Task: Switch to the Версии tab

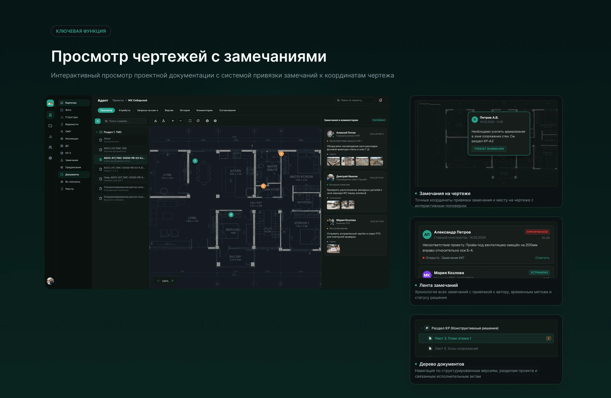Action: [169, 110]
